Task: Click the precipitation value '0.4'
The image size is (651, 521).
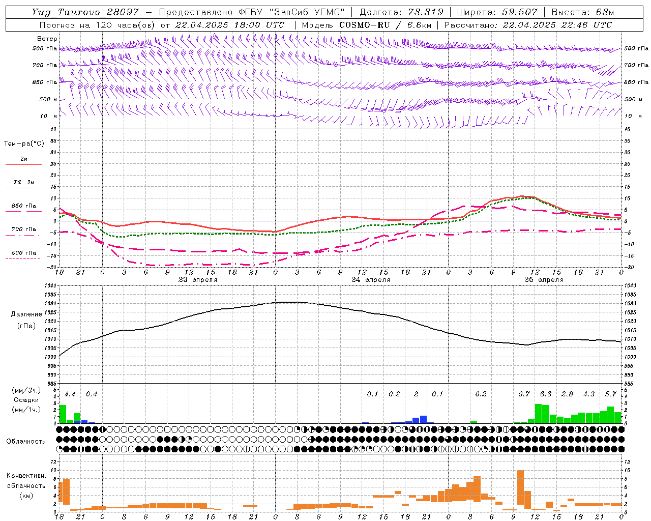Action: pyautogui.click(x=92, y=394)
